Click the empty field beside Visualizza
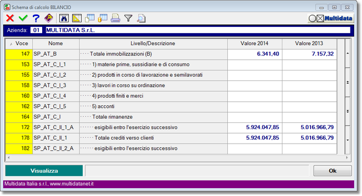This screenshot has width=362, height=196. pos(197,171)
